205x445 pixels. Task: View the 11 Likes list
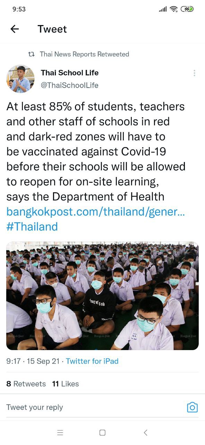point(66,384)
